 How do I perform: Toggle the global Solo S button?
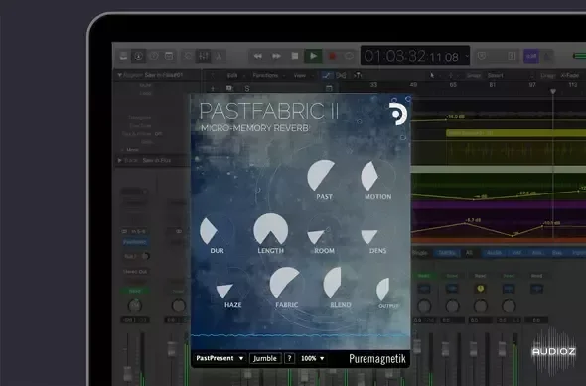[x=247, y=89]
